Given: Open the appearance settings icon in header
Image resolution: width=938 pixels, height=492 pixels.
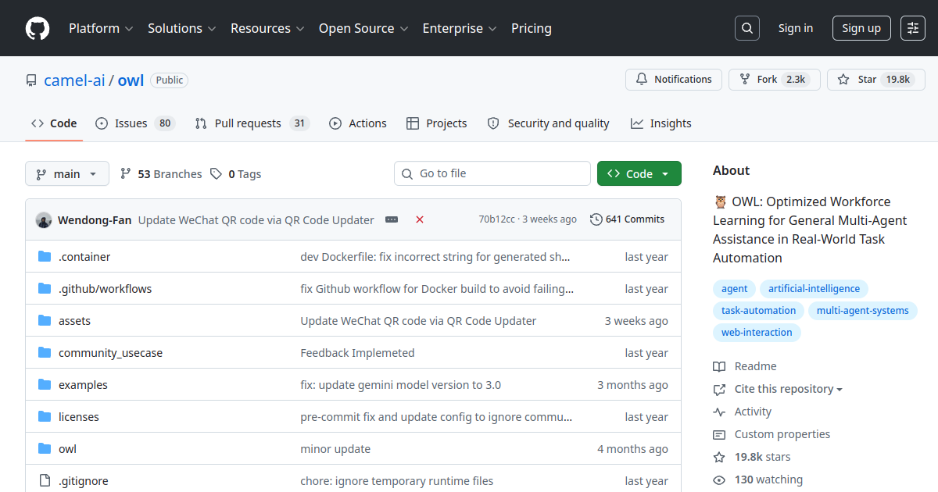Looking at the screenshot, I should (x=913, y=28).
